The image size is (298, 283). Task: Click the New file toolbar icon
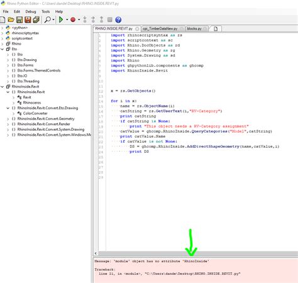click(x=3, y=19)
